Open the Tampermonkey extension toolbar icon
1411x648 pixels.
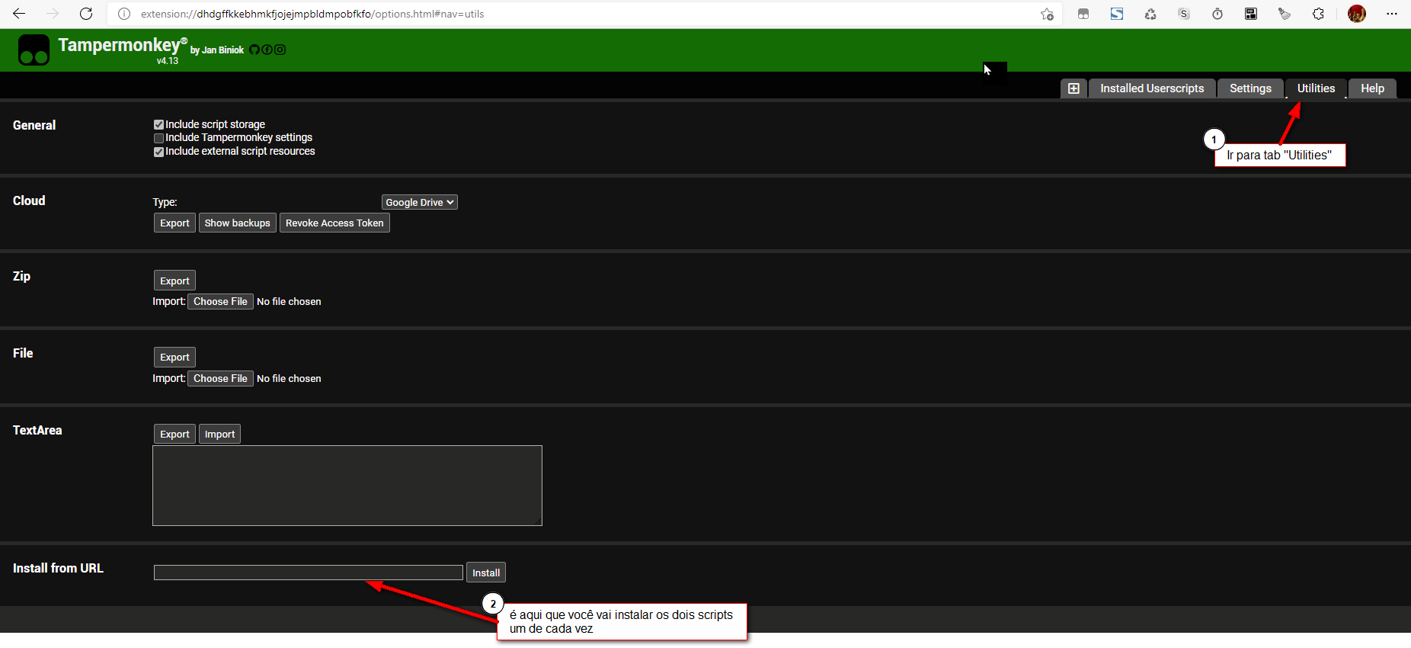click(x=1083, y=14)
